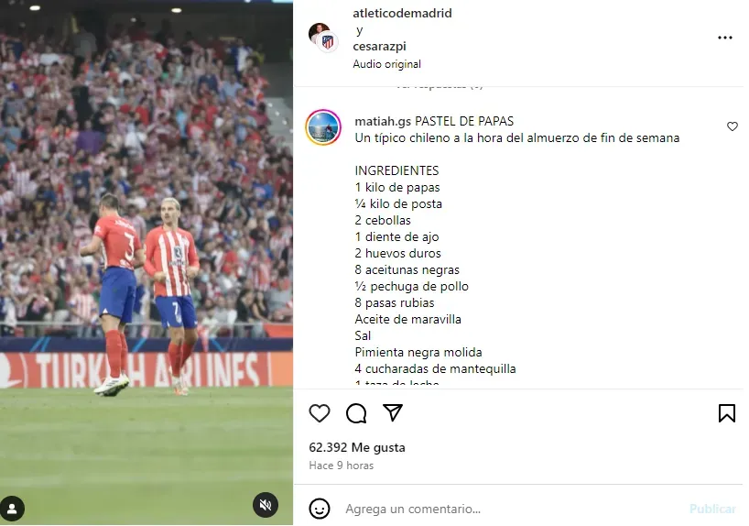The height and width of the screenshot is (526, 749).
Task: Expand the partially hidden Ver respuestas link
Action: coord(440,86)
